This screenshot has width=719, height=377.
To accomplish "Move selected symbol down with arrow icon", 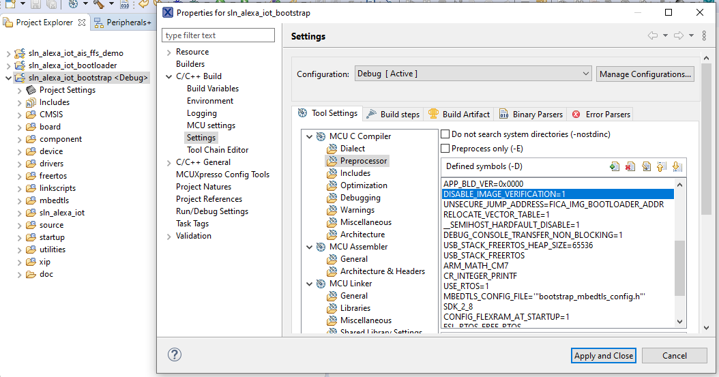I will (676, 166).
